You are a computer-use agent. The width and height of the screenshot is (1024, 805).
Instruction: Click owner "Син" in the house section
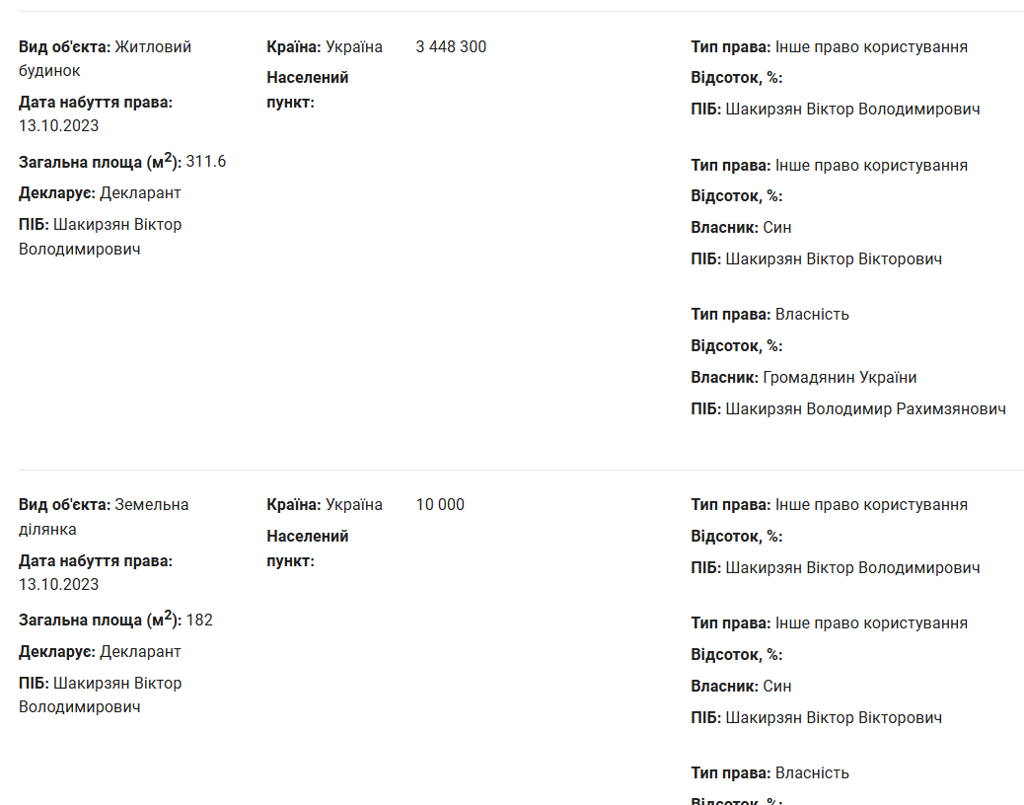pos(777,228)
